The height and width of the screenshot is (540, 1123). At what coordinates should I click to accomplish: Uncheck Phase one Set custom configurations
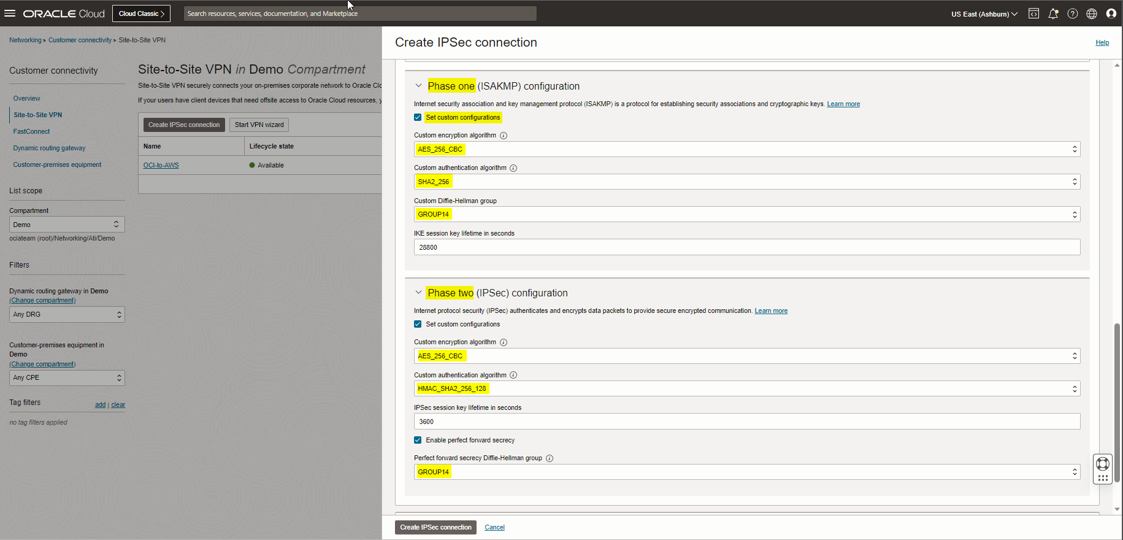[418, 117]
